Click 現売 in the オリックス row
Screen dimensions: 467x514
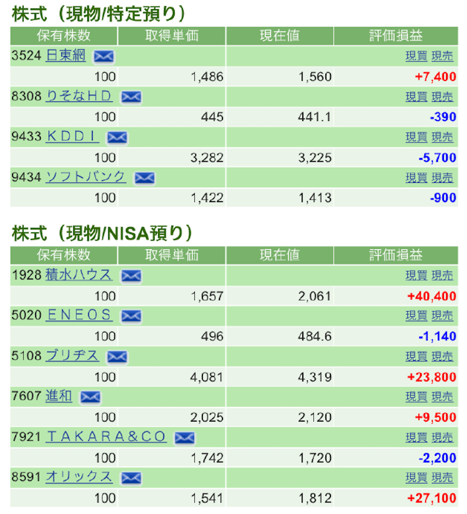click(x=442, y=478)
